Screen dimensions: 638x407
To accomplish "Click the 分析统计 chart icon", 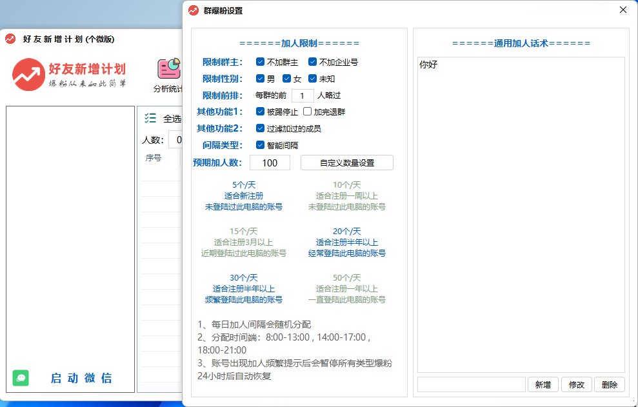I will pos(169,68).
